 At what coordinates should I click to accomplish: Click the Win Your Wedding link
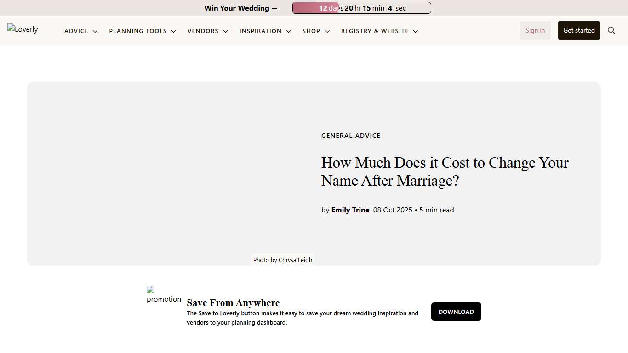click(x=241, y=8)
